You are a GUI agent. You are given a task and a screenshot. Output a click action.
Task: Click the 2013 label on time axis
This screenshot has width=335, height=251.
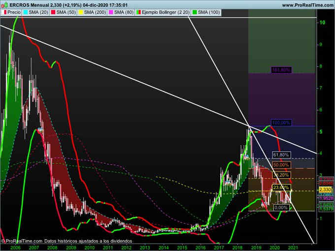coord(145,248)
